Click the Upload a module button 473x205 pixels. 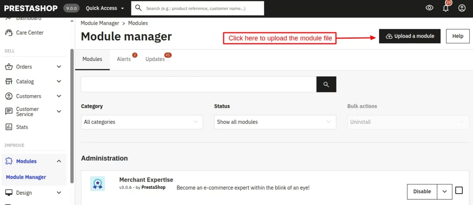(410, 36)
